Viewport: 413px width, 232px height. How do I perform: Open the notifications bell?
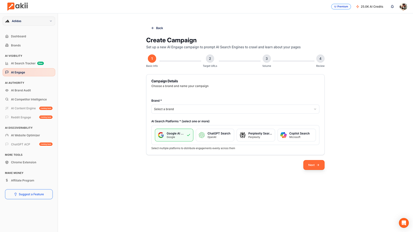392,7
